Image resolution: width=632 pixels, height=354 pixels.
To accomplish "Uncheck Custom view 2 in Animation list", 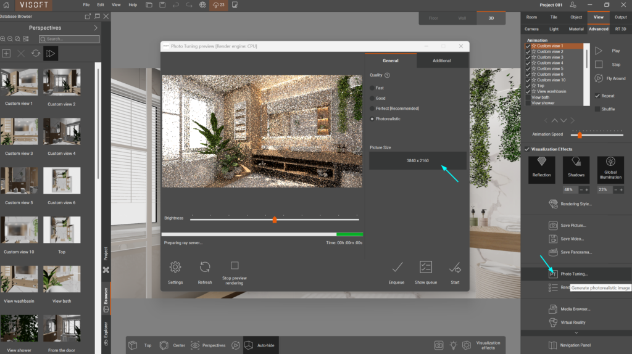I will 528,52.
